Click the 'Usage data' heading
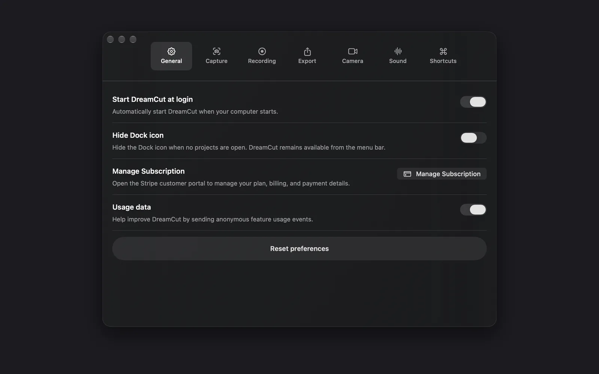599x374 pixels. 131,207
